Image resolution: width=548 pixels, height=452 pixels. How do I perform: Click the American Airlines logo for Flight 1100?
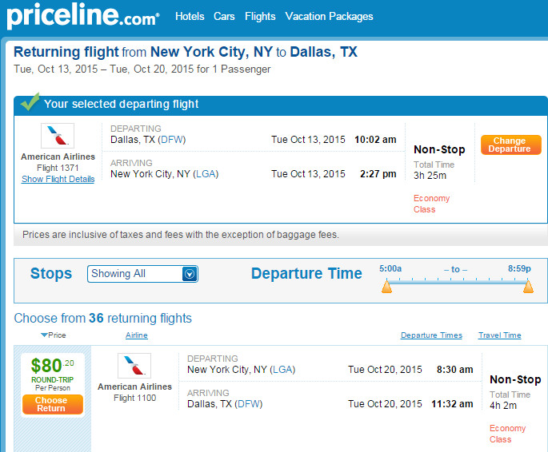[134, 366]
